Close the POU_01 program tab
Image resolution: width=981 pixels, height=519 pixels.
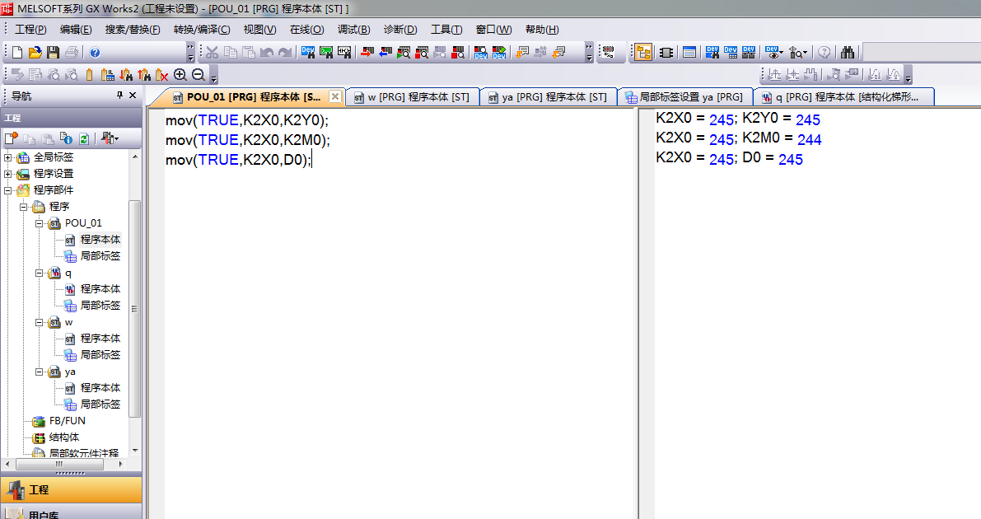coord(334,96)
